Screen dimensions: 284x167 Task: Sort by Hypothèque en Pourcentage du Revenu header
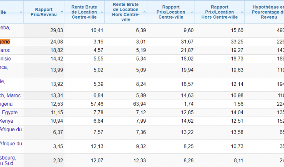[265, 12]
